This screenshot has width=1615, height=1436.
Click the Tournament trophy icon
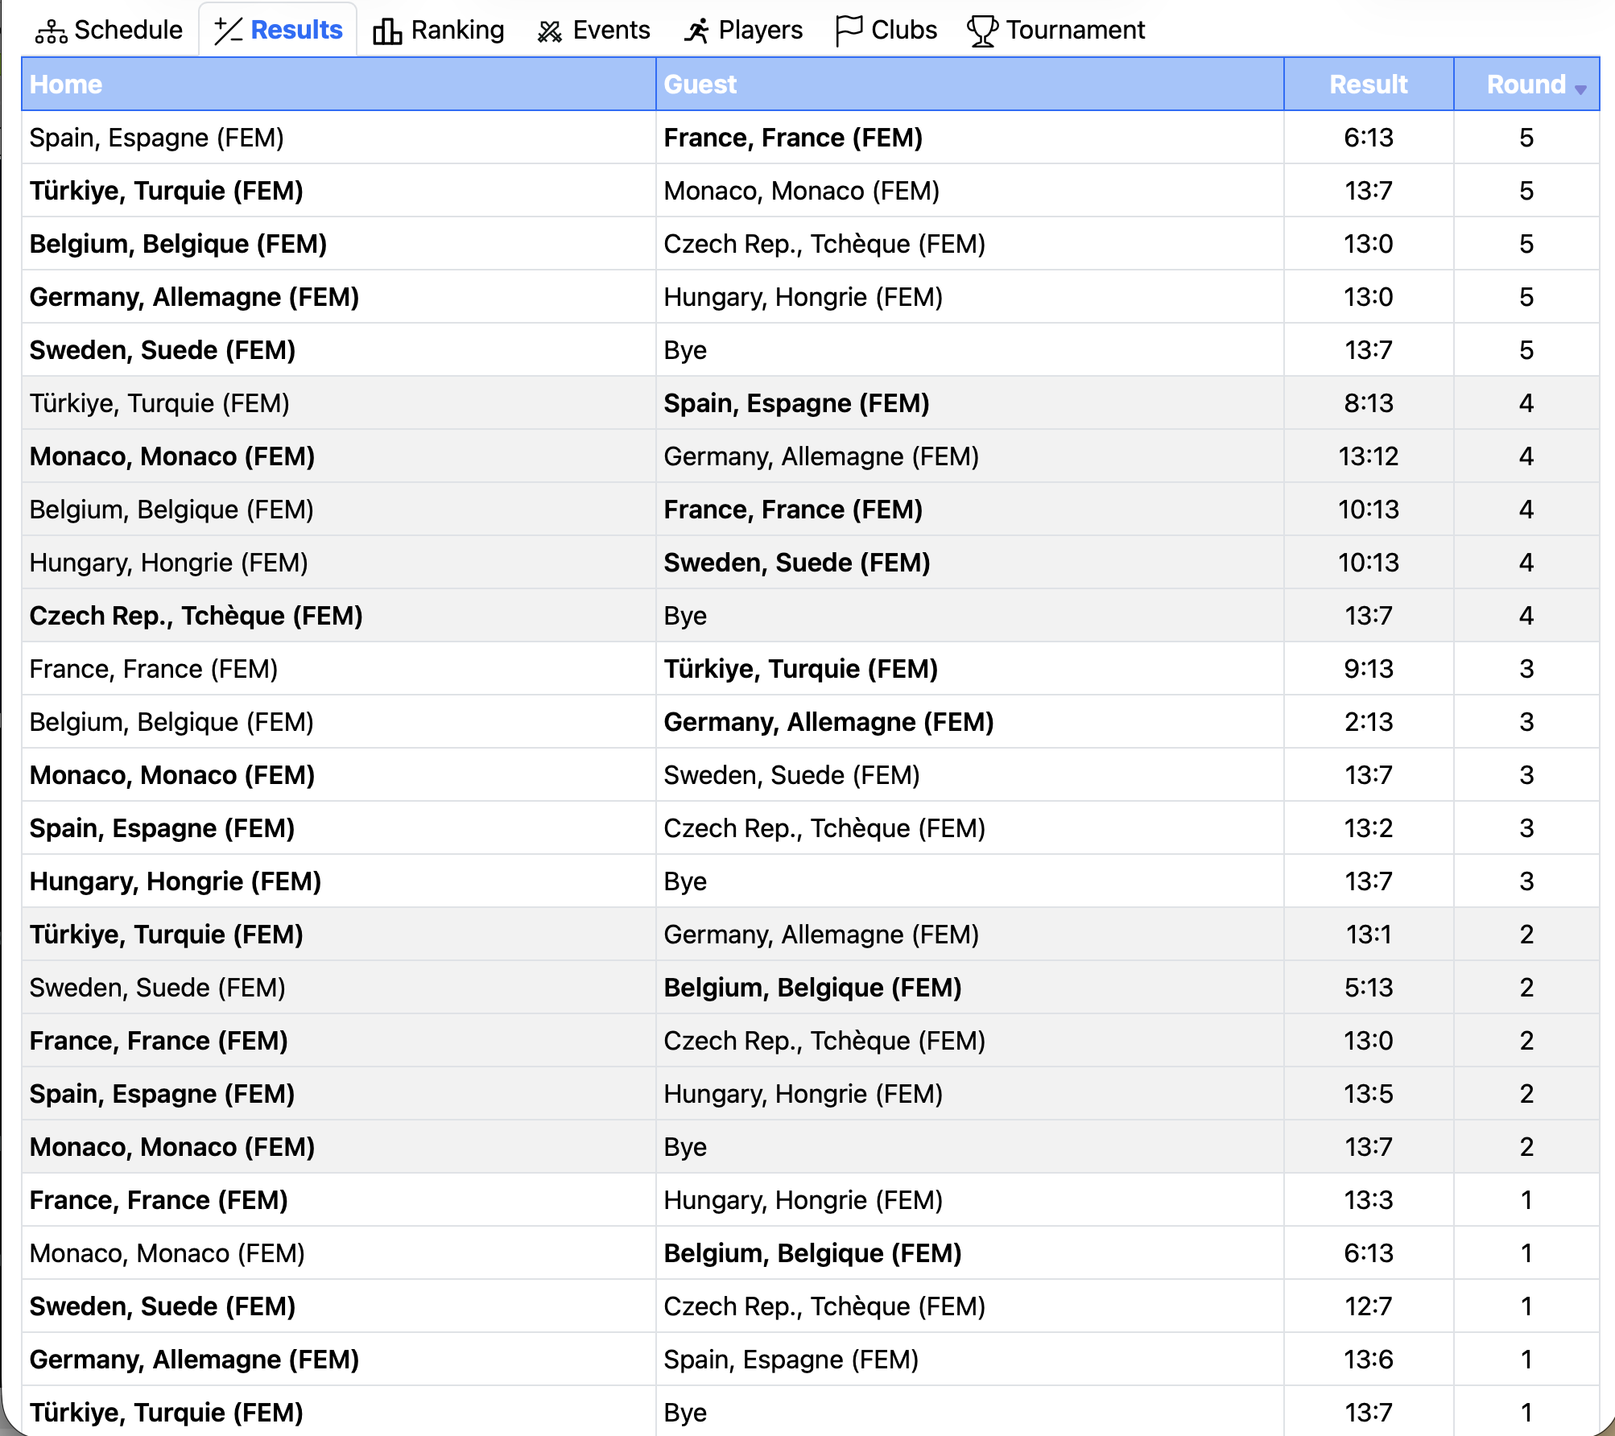982,31
